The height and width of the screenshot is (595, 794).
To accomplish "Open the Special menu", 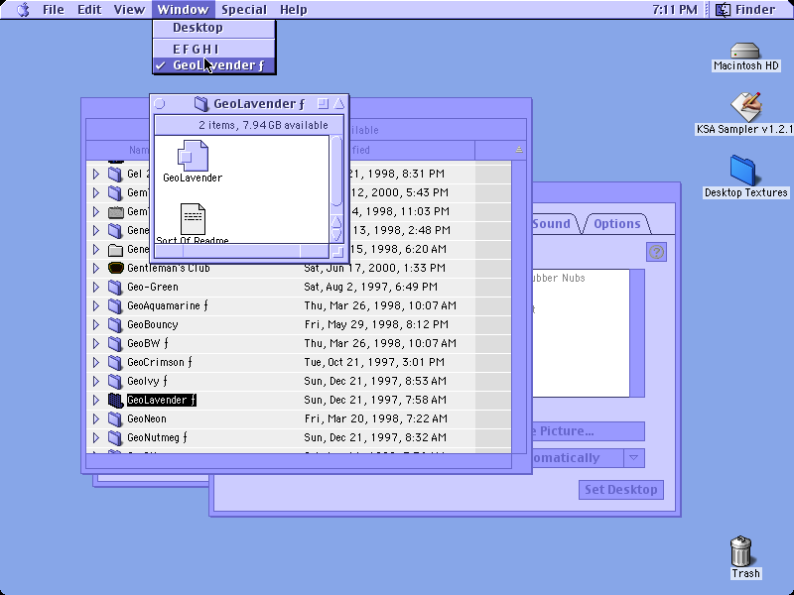I will pos(244,10).
